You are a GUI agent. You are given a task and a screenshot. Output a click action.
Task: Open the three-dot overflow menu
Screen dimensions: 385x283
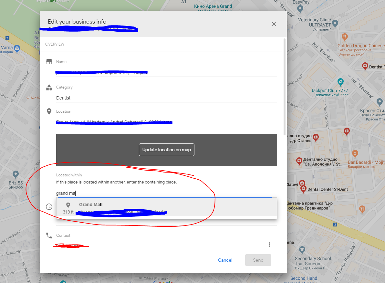point(269,245)
